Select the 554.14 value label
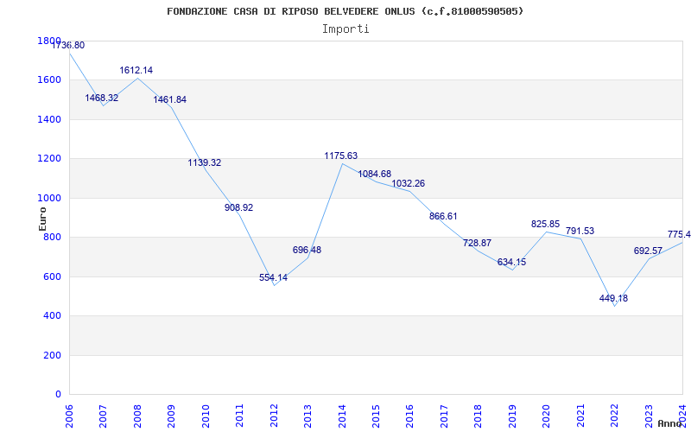 [273, 277]
